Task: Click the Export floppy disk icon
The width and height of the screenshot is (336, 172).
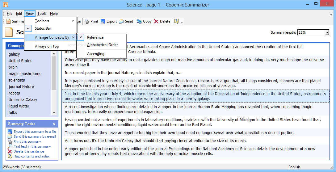Action: pyautogui.click(x=103, y=21)
